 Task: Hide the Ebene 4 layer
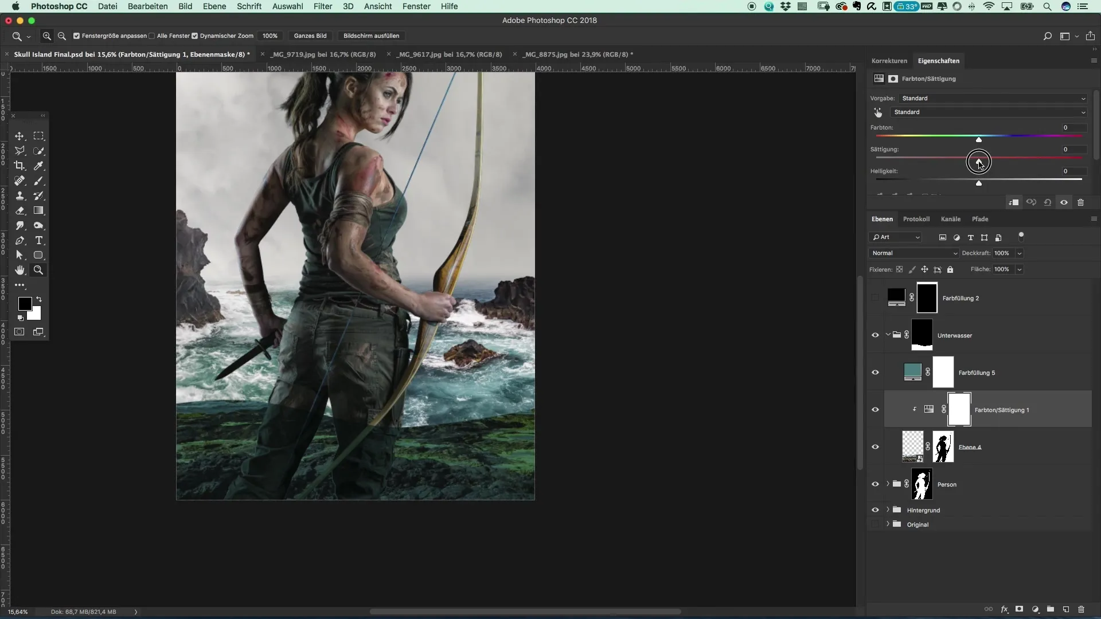(875, 447)
